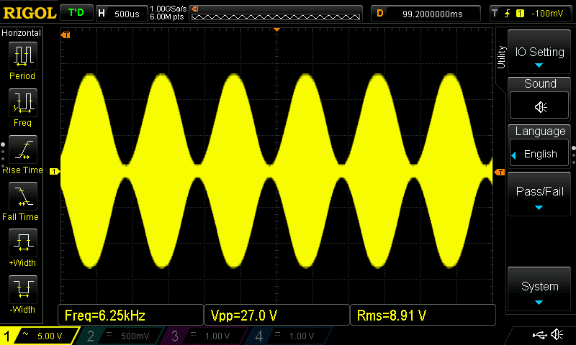This screenshot has width=576, height=345.
Task: Click the trigger rising edge icon
Action: pos(508,14)
